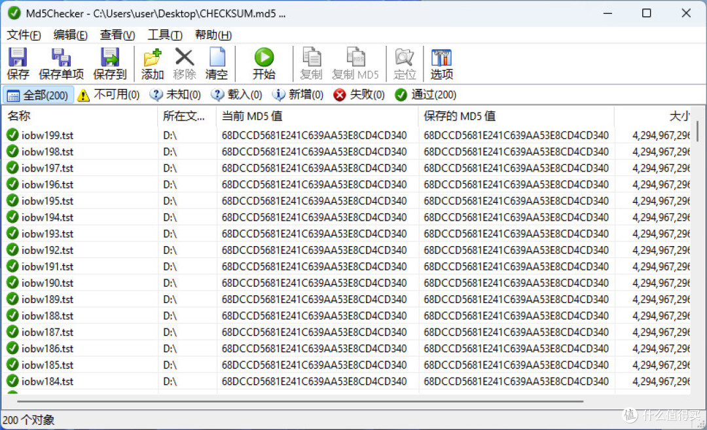
Task: Select the iobw188.tst file name
Action: 47,315
